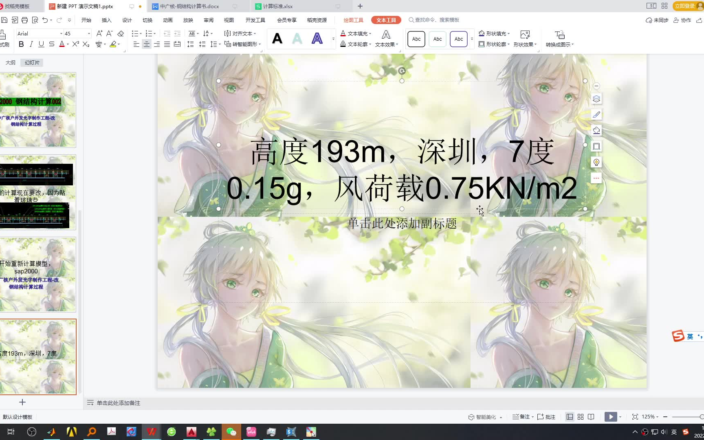
Task: Toggle bold formatting
Action: pos(21,44)
